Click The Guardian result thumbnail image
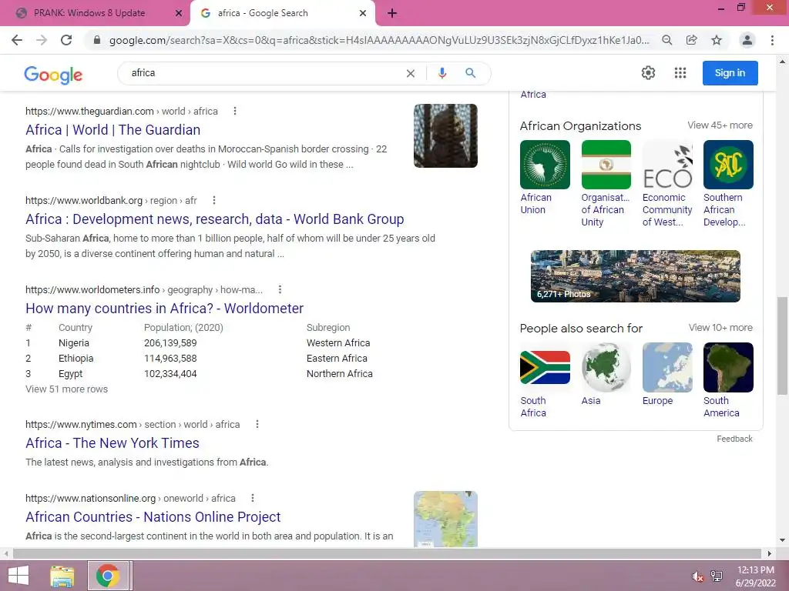 pos(445,135)
